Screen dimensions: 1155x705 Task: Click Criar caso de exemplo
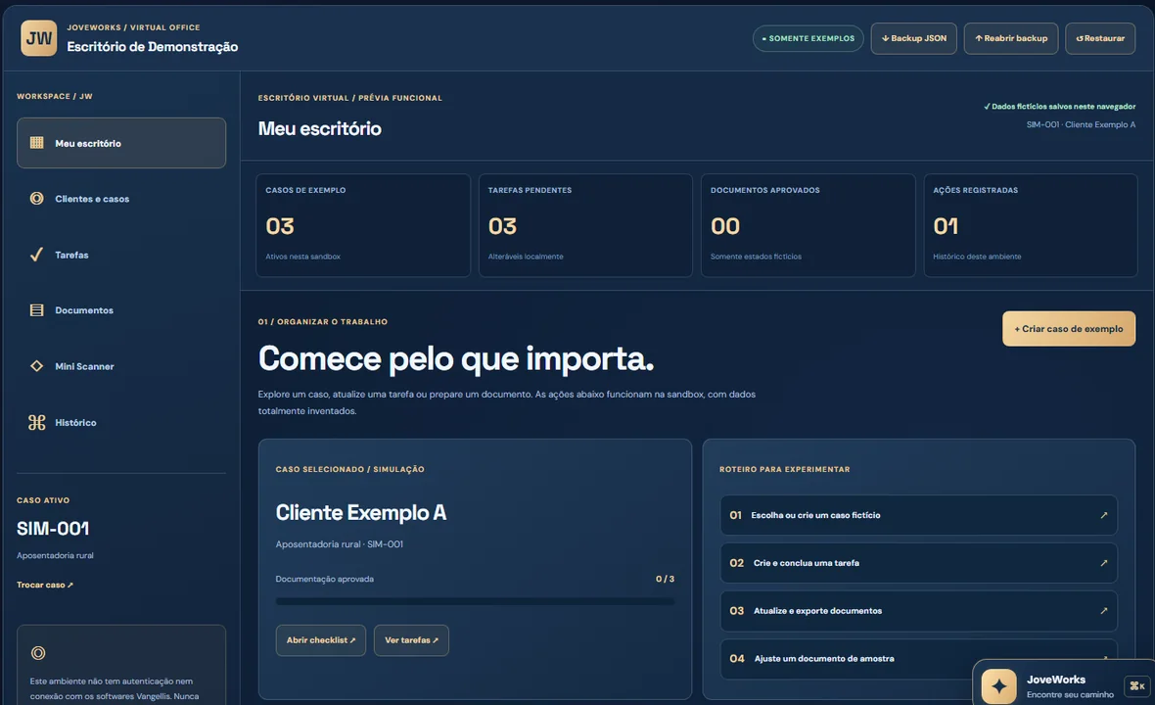[x=1069, y=329]
